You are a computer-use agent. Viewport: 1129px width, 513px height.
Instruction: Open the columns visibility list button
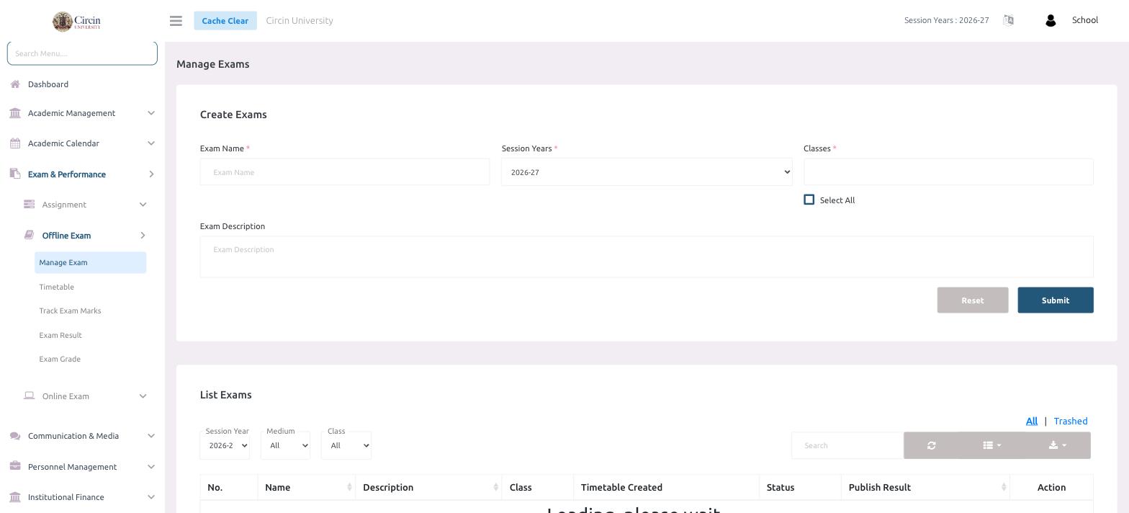992,445
